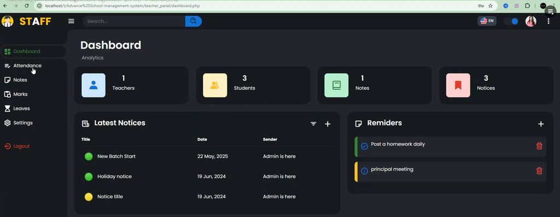Viewport: 560px width, 217px height.
Task: Click check icon on 'Post a homework daily'
Action: 364,146
